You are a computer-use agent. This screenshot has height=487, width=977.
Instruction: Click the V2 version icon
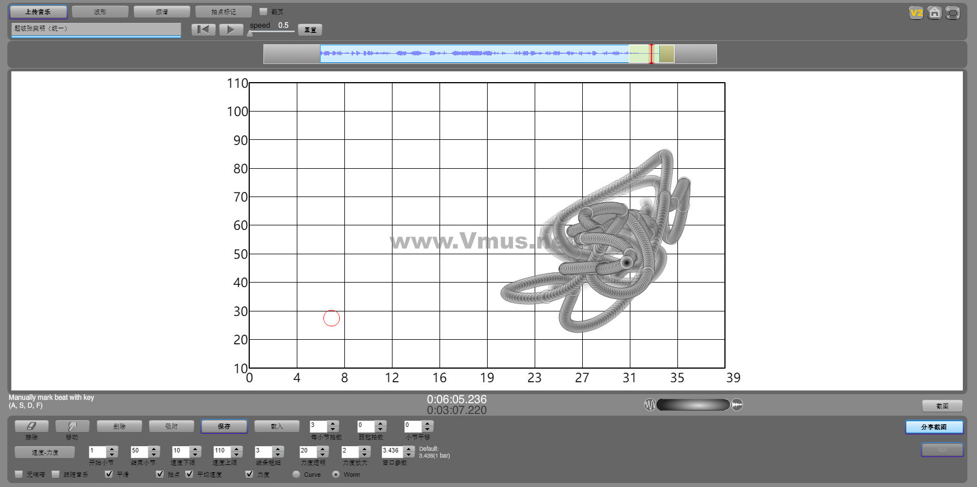pyautogui.click(x=916, y=12)
